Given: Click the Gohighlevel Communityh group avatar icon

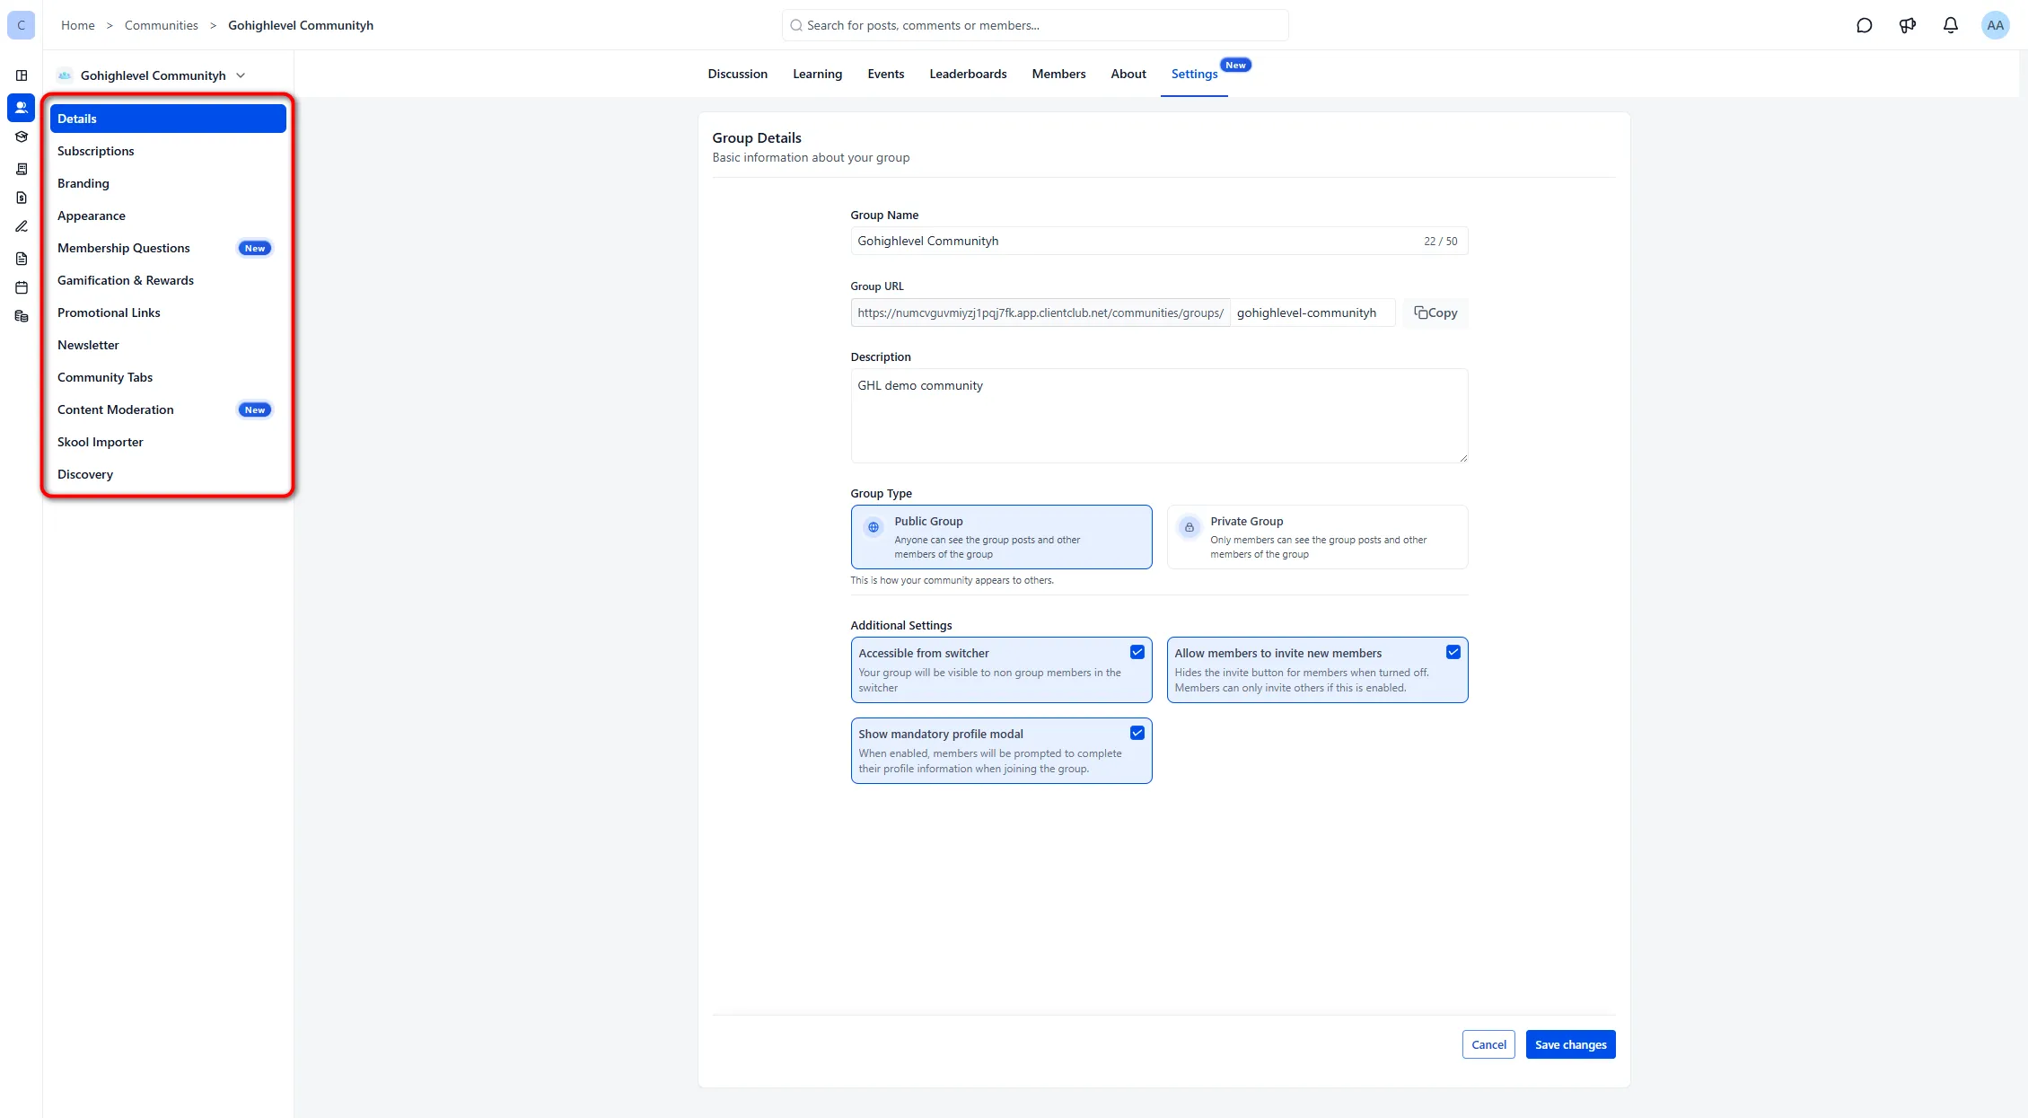Looking at the screenshot, I should click(65, 75).
